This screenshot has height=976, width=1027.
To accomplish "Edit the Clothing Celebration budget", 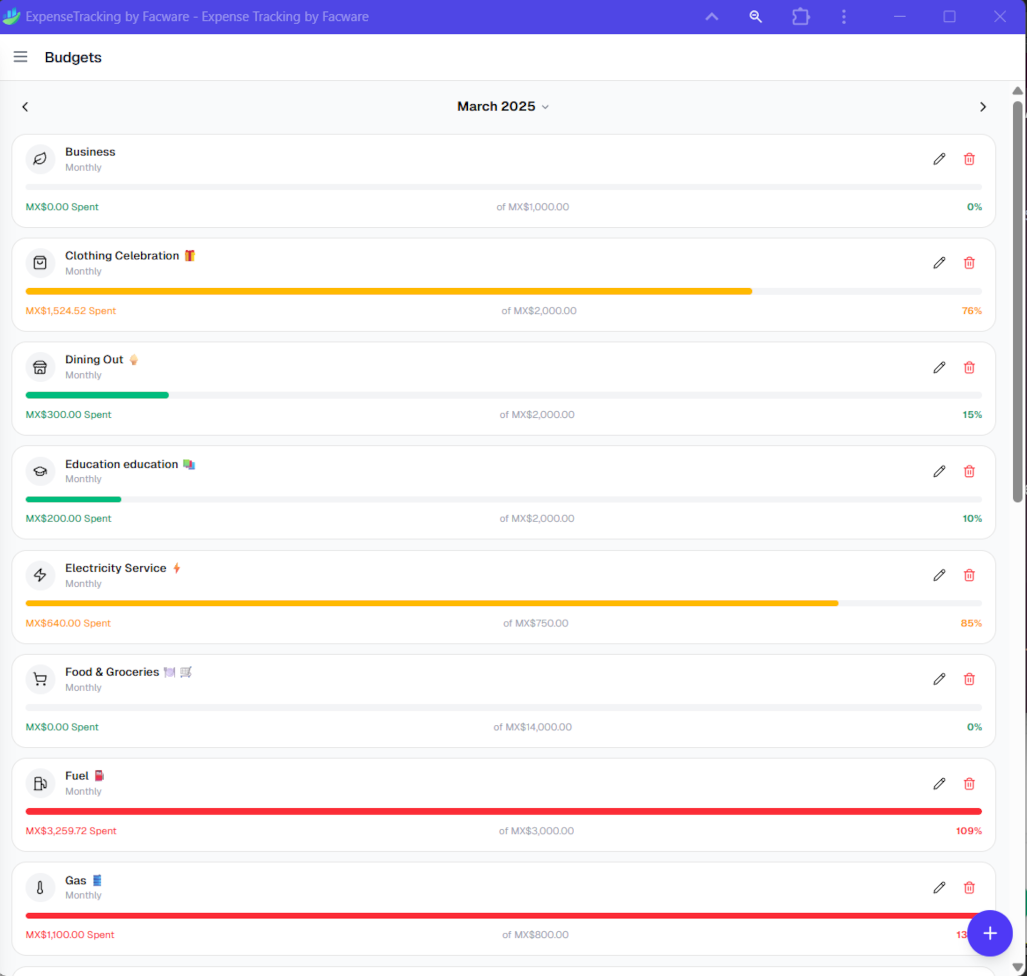I will pos(939,263).
